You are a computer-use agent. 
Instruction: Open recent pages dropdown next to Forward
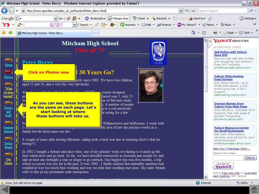click(x=17, y=11)
